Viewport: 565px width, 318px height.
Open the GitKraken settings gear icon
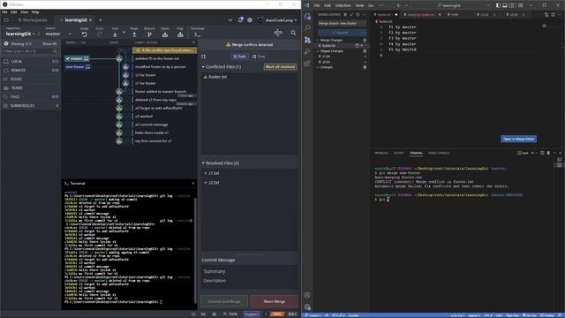pos(250,20)
